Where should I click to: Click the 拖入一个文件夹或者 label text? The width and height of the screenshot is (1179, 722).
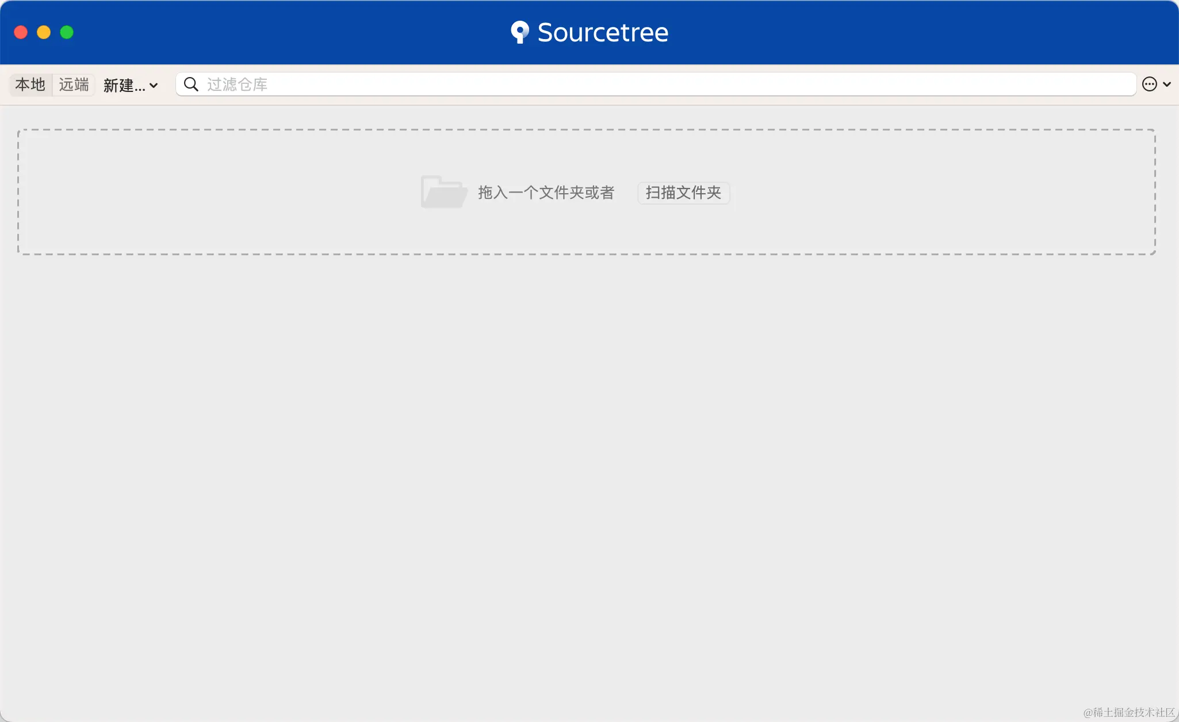546,193
